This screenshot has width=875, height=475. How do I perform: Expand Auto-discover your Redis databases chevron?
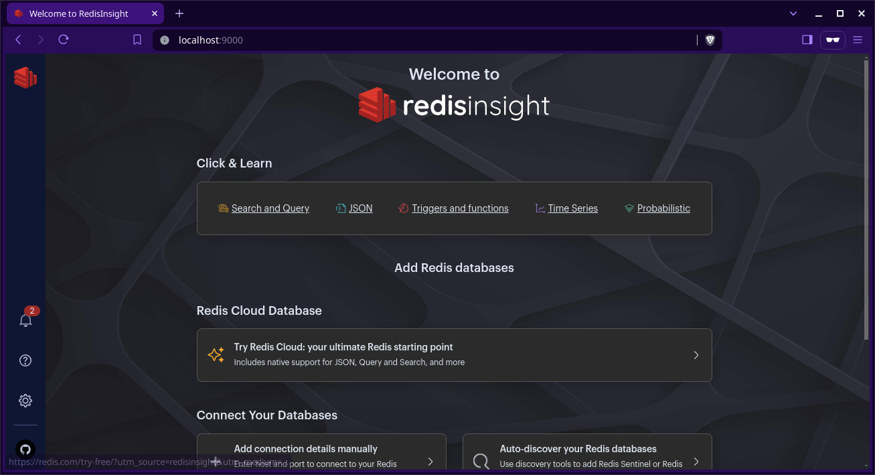tap(696, 462)
